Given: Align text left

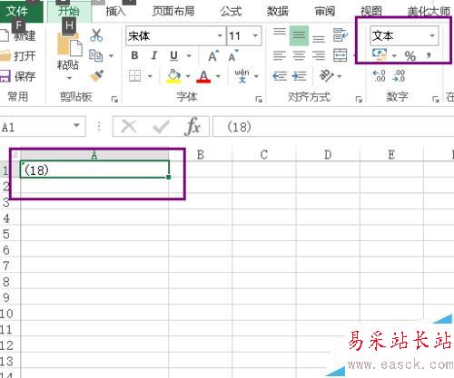Looking at the screenshot, I should pyautogui.click(x=280, y=55).
